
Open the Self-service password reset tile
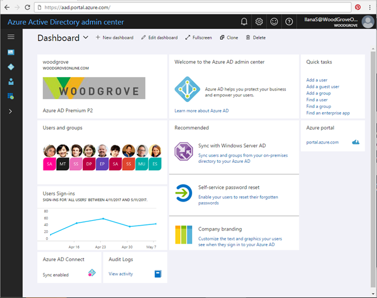pos(233,195)
